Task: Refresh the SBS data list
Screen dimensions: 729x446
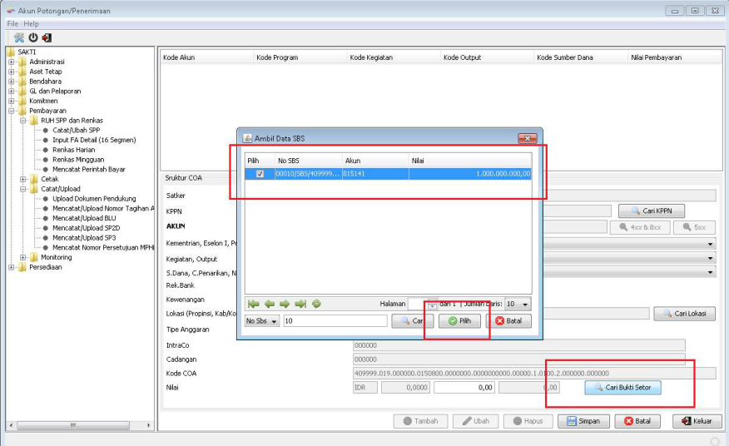Action: 316,305
